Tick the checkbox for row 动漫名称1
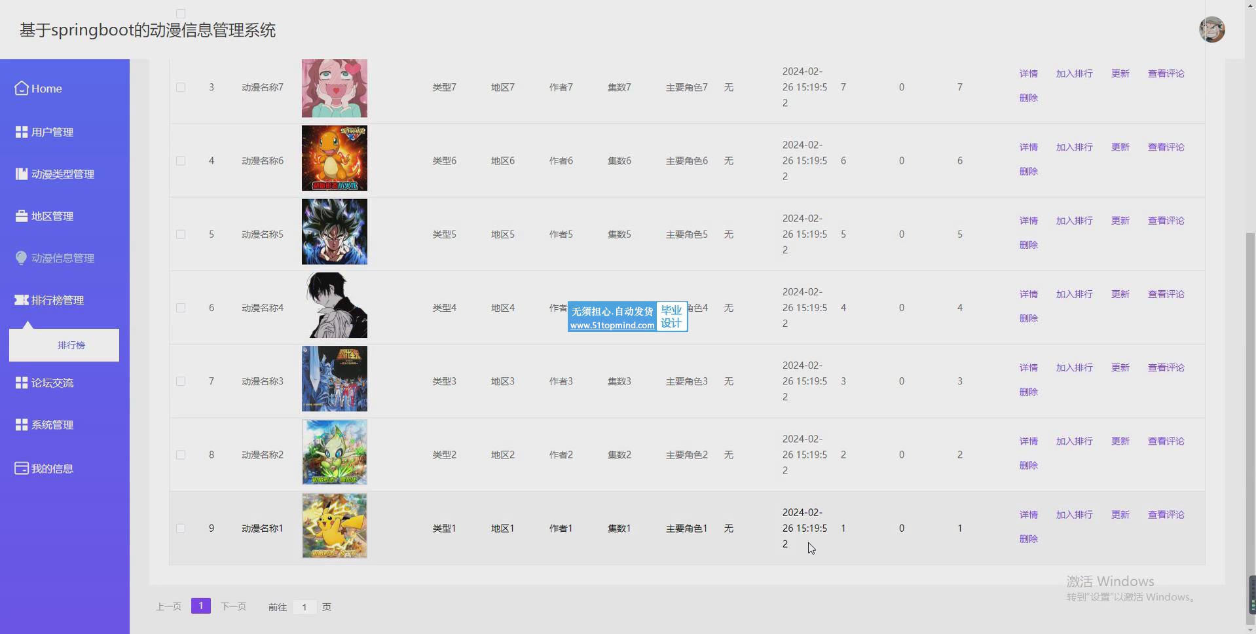The width and height of the screenshot is (1256, 634). pyautogui.click(x=181, y=528)
